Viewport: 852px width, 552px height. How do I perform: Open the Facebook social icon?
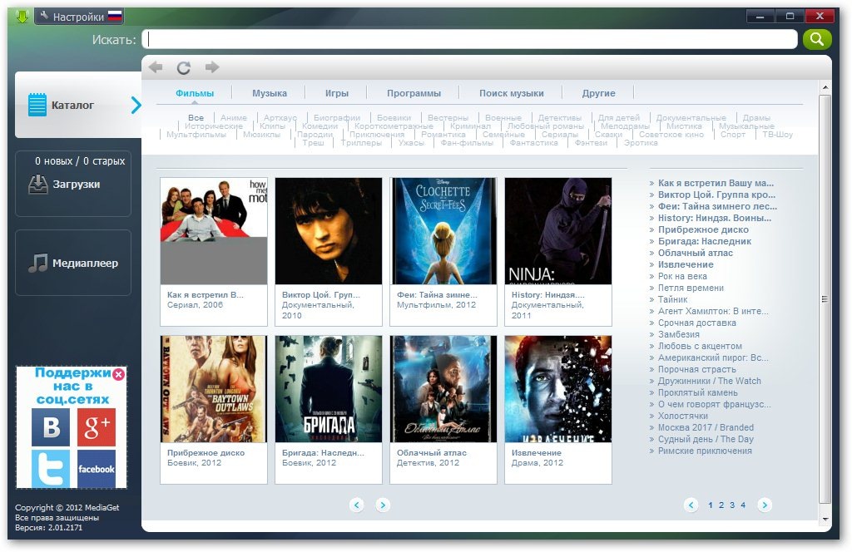pyautogui.click(x=97, y=469)
